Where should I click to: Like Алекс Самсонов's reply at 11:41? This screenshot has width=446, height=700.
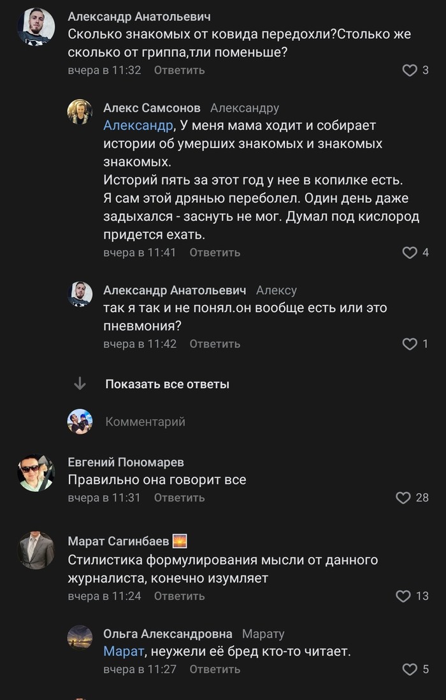click(410, 253)
